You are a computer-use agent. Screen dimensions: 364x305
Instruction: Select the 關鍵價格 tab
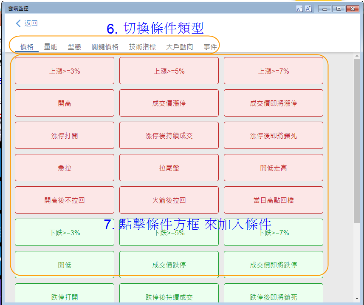(105, 47)
